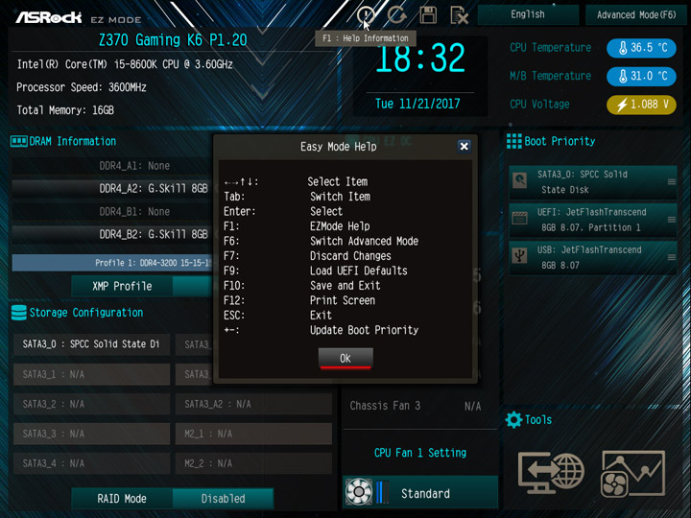Click the Discard Changes document icon
The image size is (691, 518).
coord(459,15)
